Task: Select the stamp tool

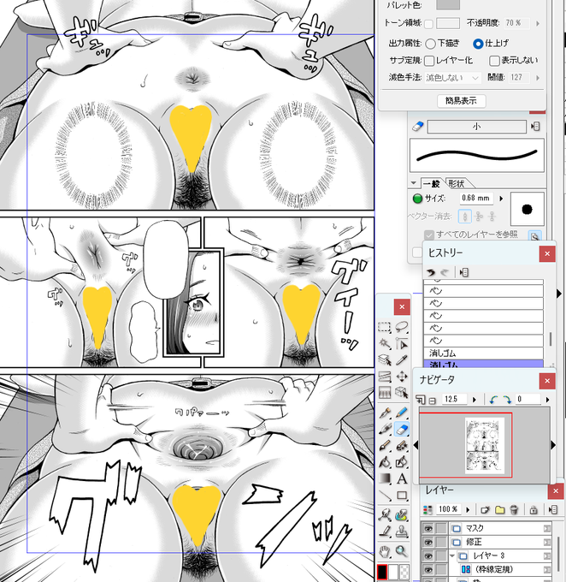Action: pos(402,532)
